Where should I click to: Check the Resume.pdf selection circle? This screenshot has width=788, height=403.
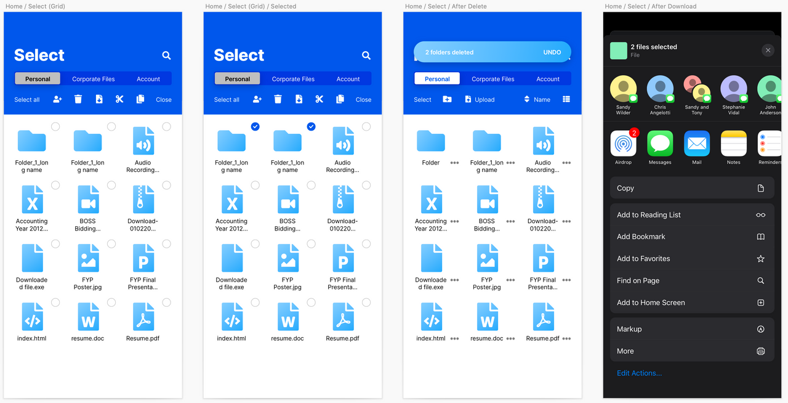(x=166, y=302)
